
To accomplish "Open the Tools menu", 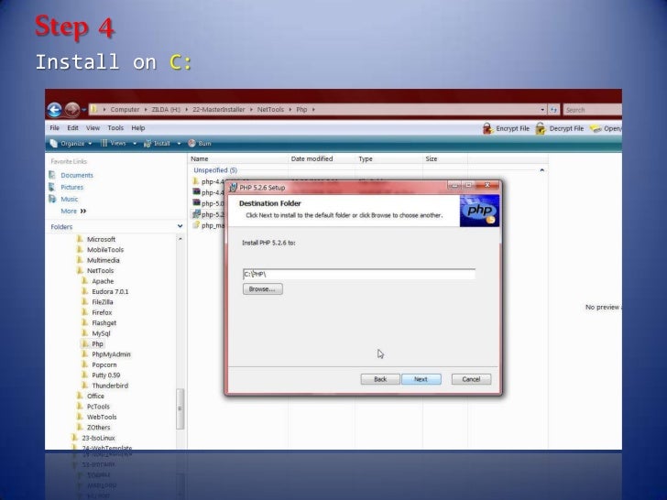I will pyautogui.click(x=115, y=128).
